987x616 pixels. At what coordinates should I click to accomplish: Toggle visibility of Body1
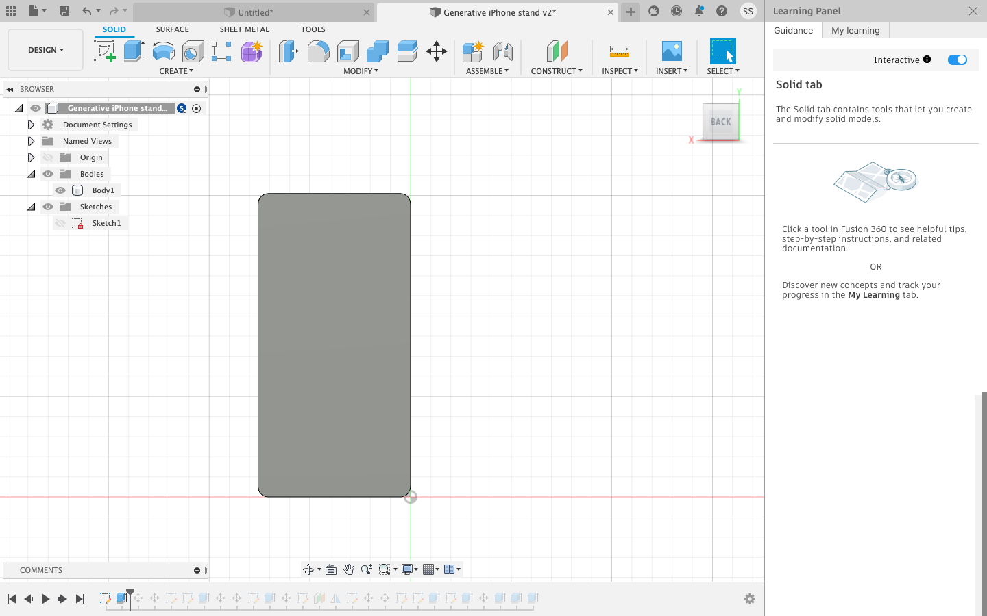[60, 190]
